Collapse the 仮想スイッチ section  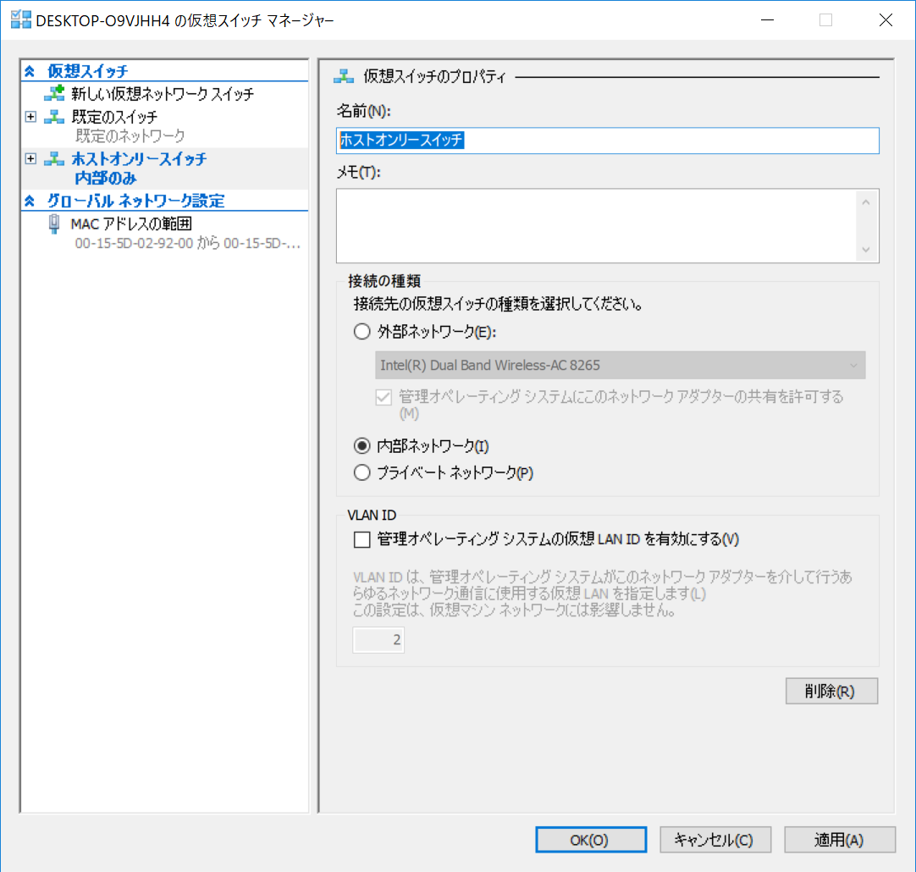coord(30,71)
